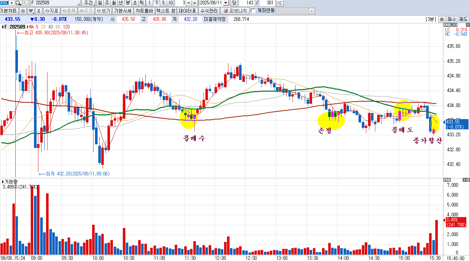Open the 2025/08/11 date picker dropdown
The image size is (470, 262).
pos(226,3)
